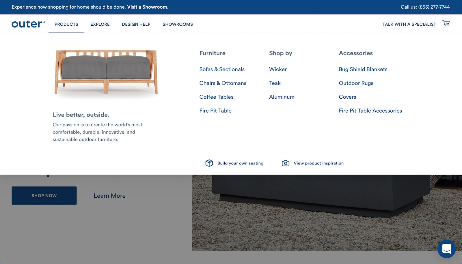The image size is (462, 264).
Task: Follow the Visit a Showroom link
Action: pos(148,7)
